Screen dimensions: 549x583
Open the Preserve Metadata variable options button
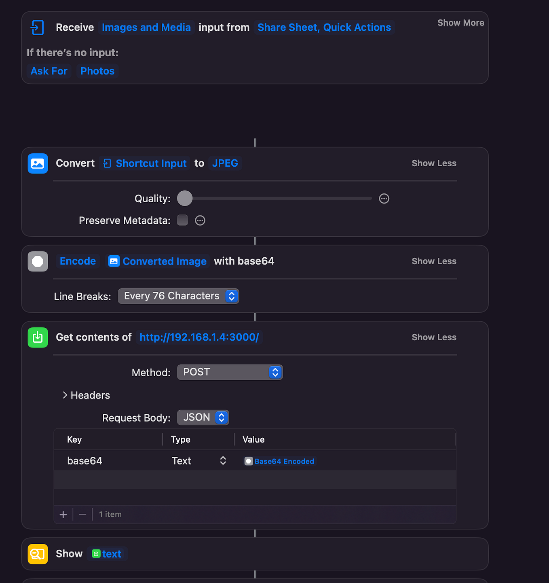(x=200, y=220)
